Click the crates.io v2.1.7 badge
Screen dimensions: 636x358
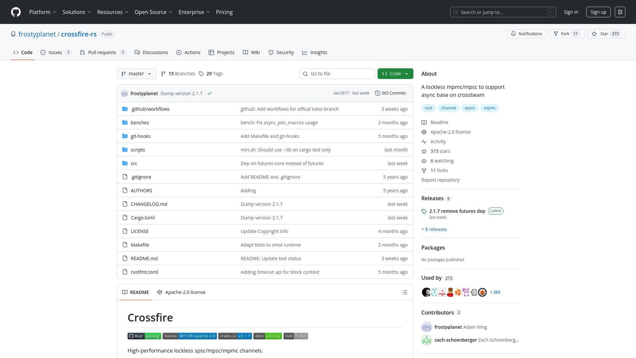[235, 336]
